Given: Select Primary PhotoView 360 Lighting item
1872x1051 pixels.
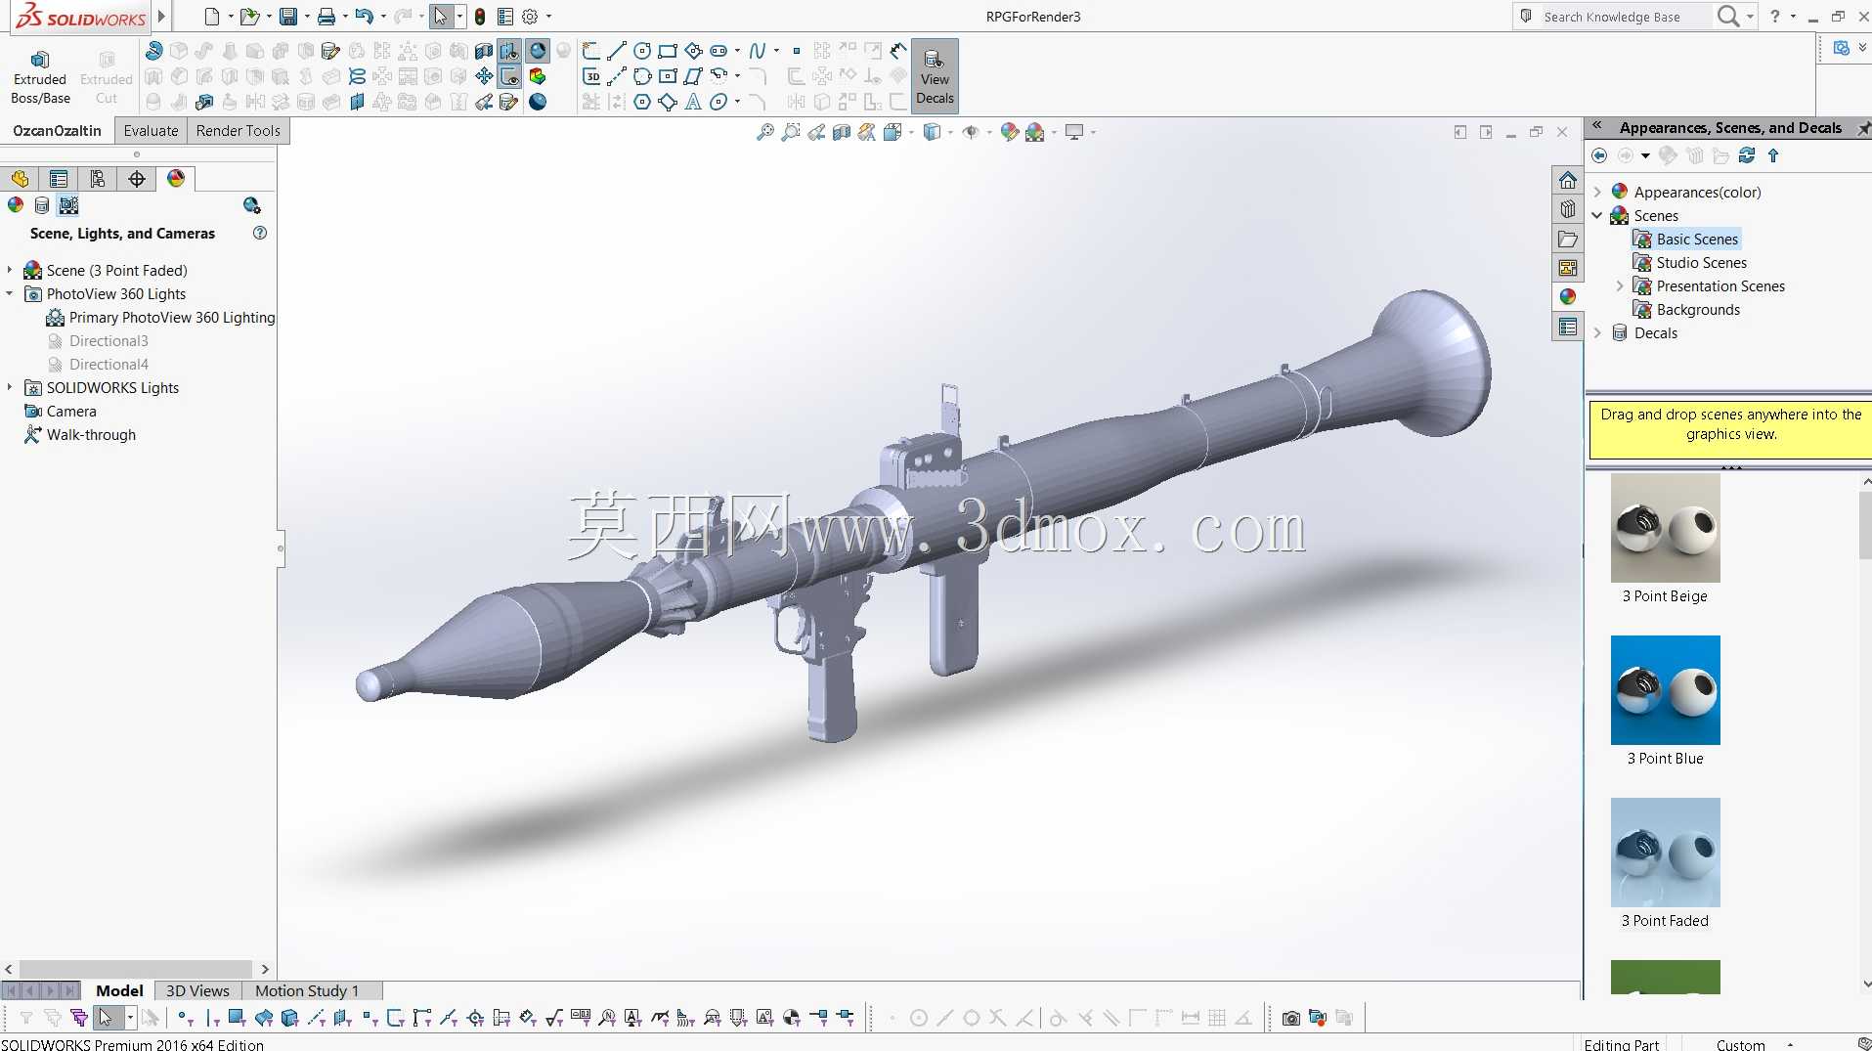Looking at the screenshot, I should [x=160, y=318].
